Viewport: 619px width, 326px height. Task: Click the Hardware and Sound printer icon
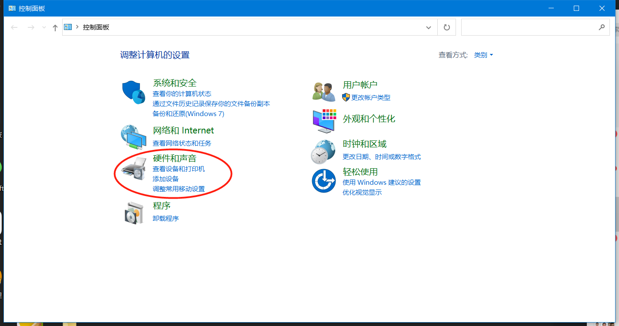point(134,170)
